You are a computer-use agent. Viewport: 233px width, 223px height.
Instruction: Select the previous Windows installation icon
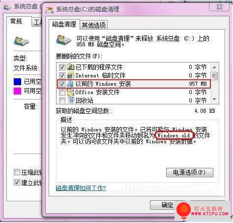pos(70,84)
